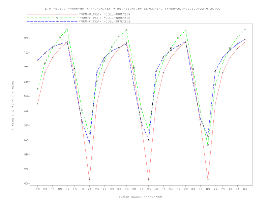This screenshot has height=206, width=267.
Task: Click the y-axis tick label 76
Action: [x=26, y=53]
